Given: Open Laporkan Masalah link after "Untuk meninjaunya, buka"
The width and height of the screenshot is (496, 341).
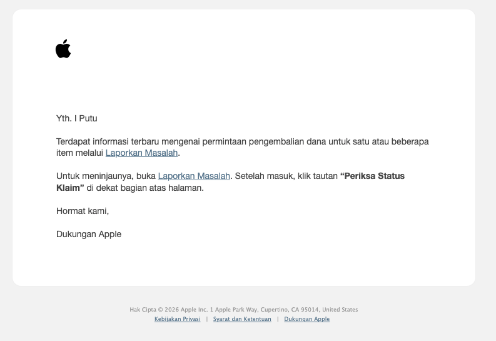Looking at the screenshot, I should coord(194,176).
